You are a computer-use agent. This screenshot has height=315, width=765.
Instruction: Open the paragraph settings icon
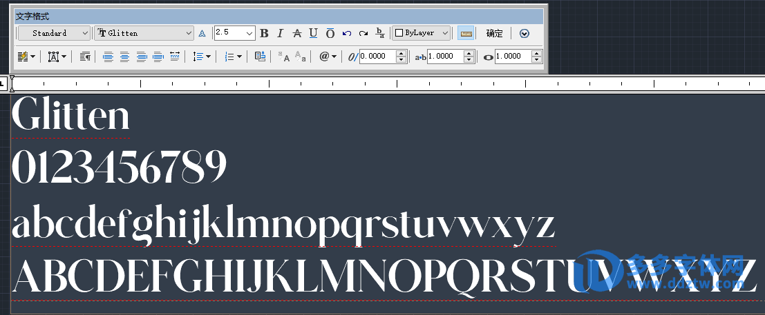[86, 57]
